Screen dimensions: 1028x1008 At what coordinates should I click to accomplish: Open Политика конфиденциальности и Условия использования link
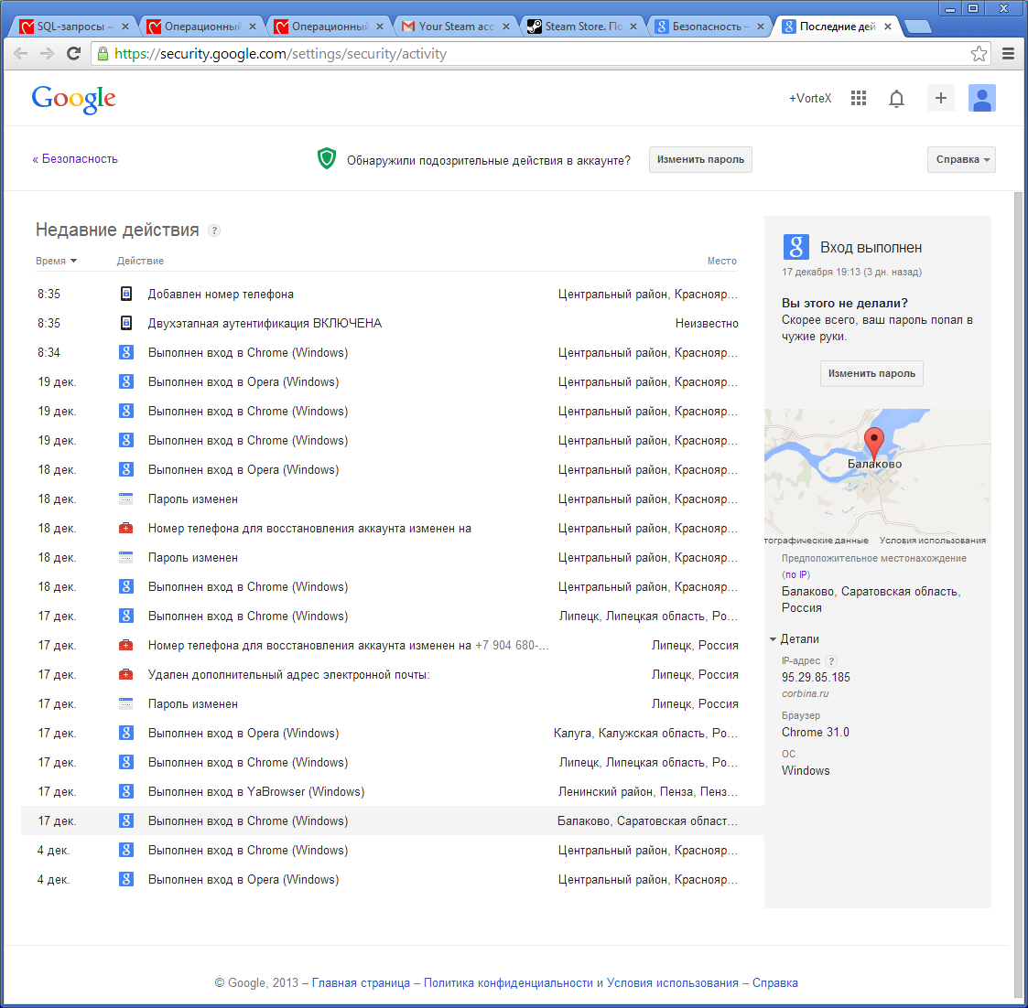(x=581, y=982)
